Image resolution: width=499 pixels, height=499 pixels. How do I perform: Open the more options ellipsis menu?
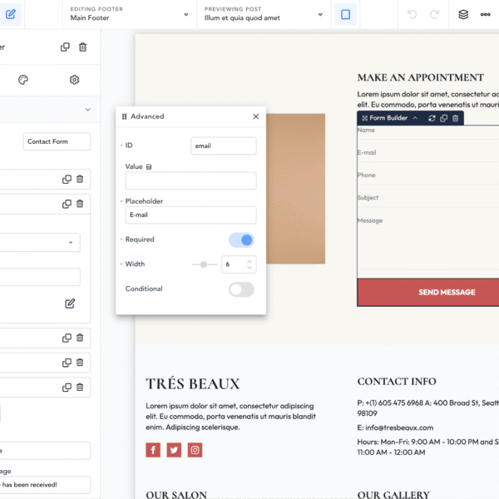pyautogui.click(x=486, y=14)
